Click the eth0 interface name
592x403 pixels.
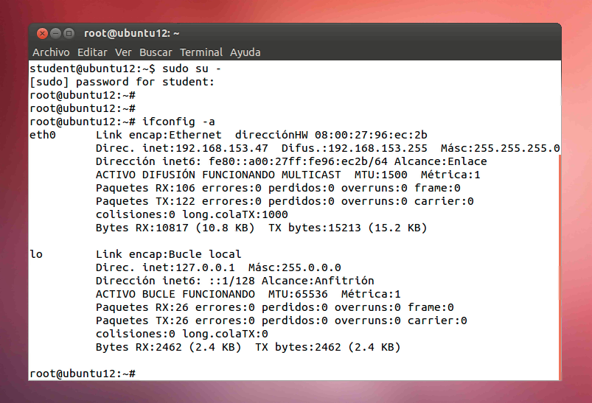tap(43, 135)
